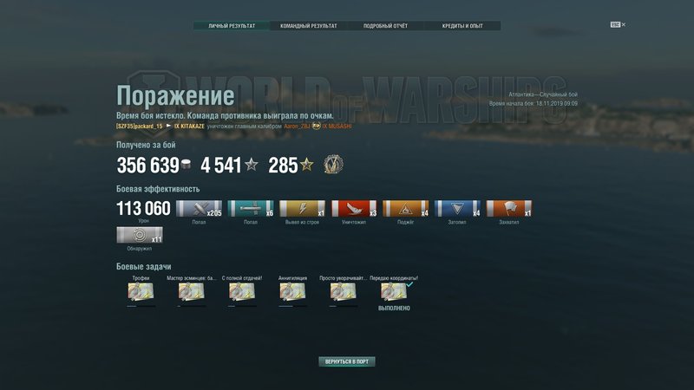Click the fires set ribbon Поджёг
The height and width of the screenshot is (390, 694).
[x=405, y=208]
